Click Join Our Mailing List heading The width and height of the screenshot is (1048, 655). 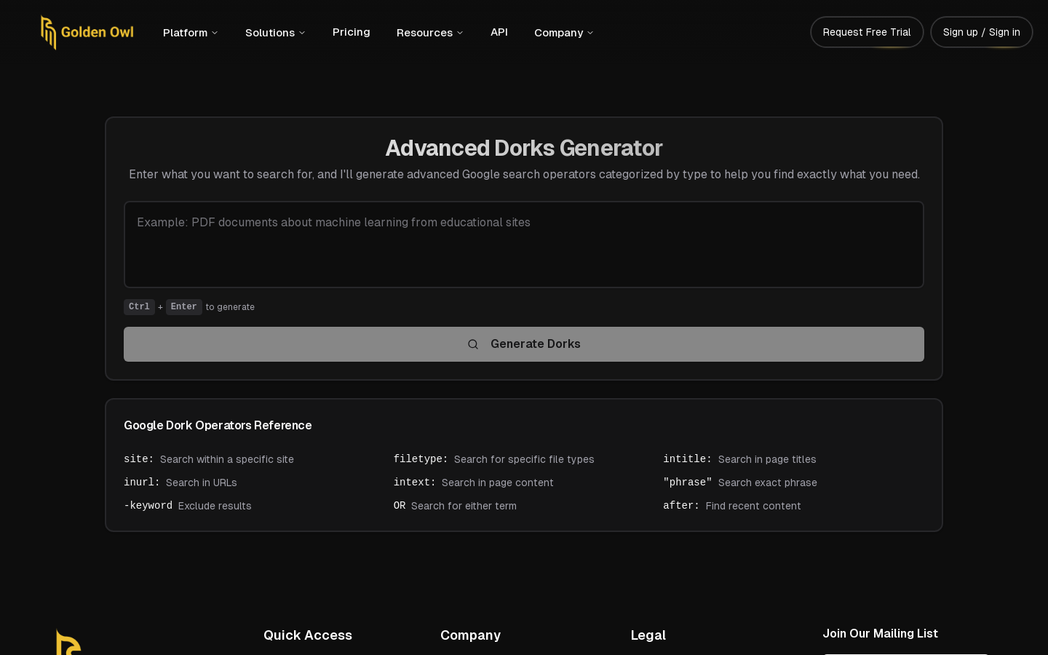pos(881,633)
